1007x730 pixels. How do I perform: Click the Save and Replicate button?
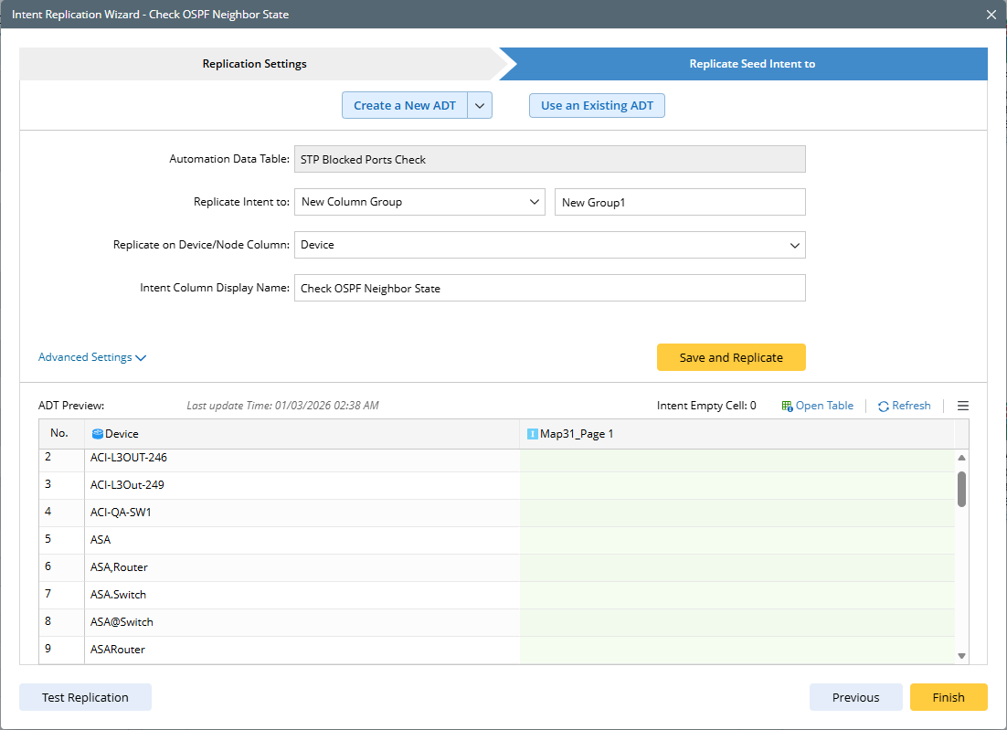click(x=731, y=357)
